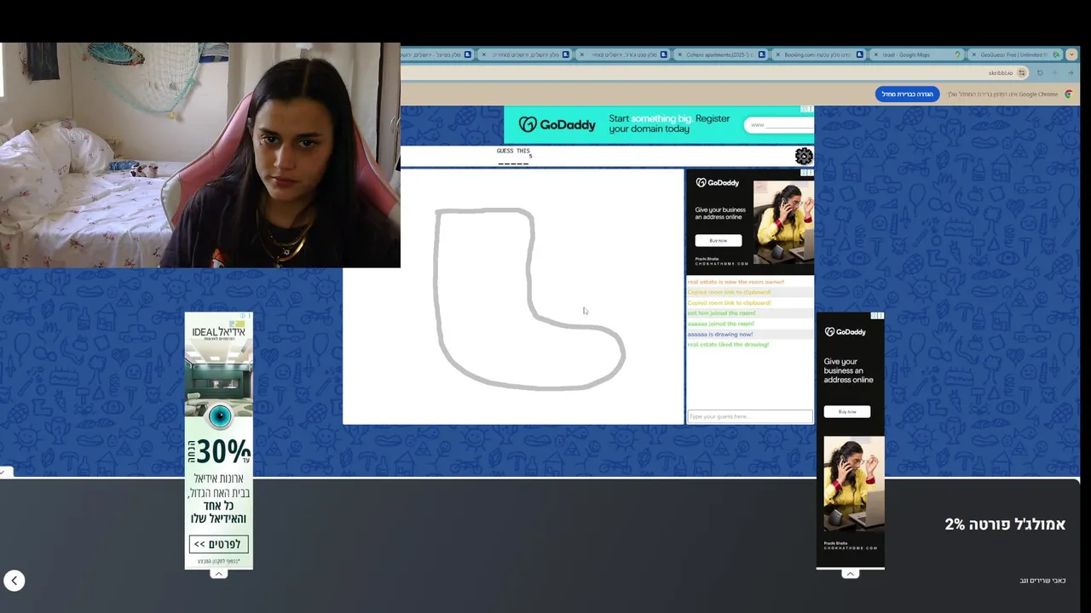This screenshot has height=613, width=1091.
Task: Click the webcam overlay video
Action: [200, 155]
